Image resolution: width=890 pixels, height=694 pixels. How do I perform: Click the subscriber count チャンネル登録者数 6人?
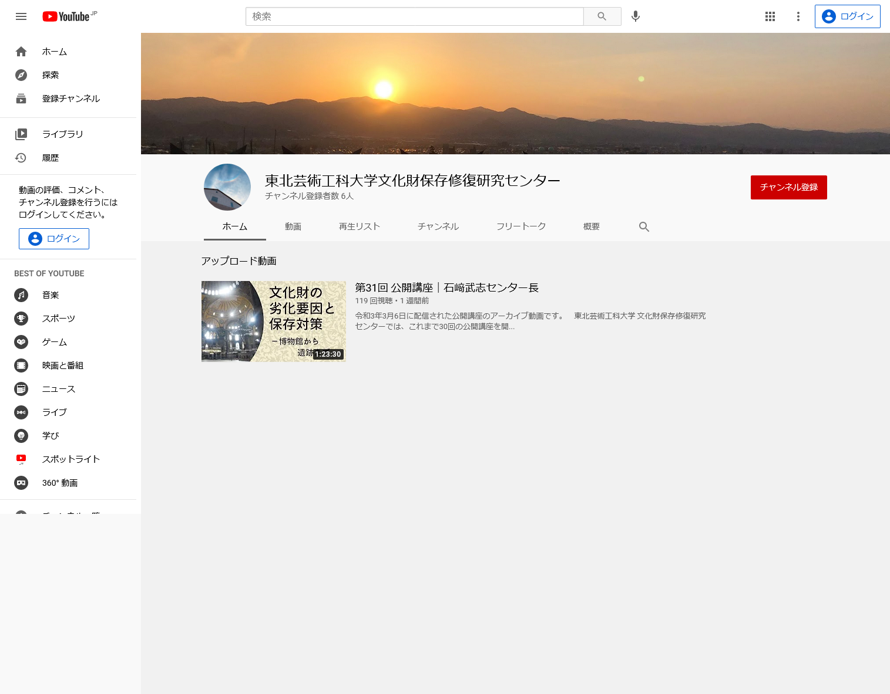[x=309, y=196]
